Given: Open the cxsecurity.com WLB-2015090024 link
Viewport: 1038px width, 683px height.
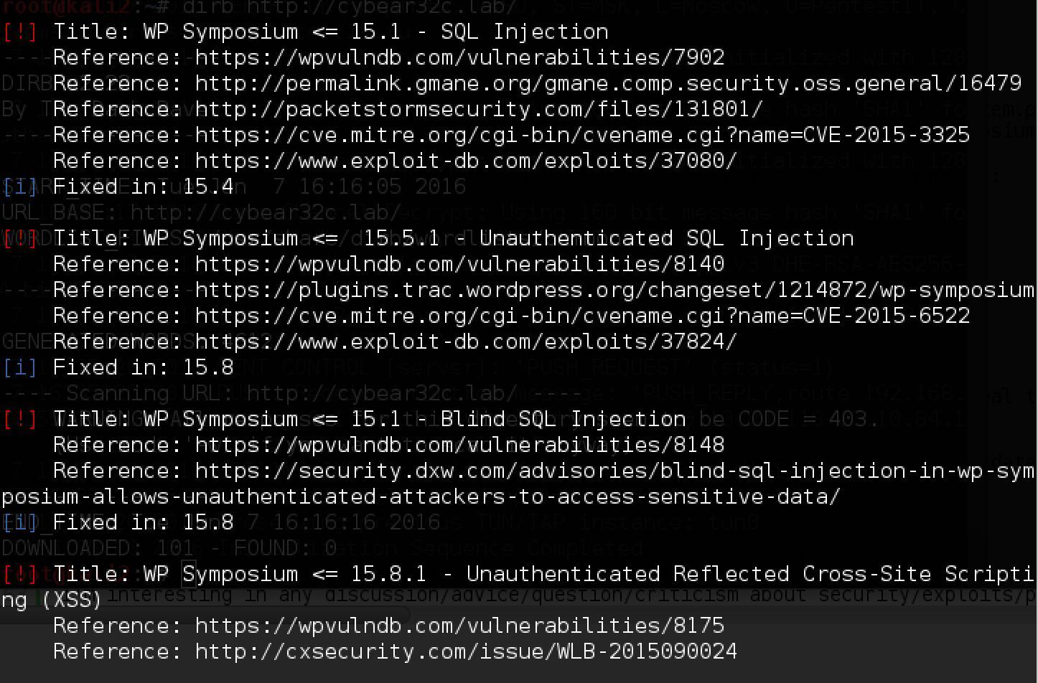Looking at the screenshot, I should point(466,651).
